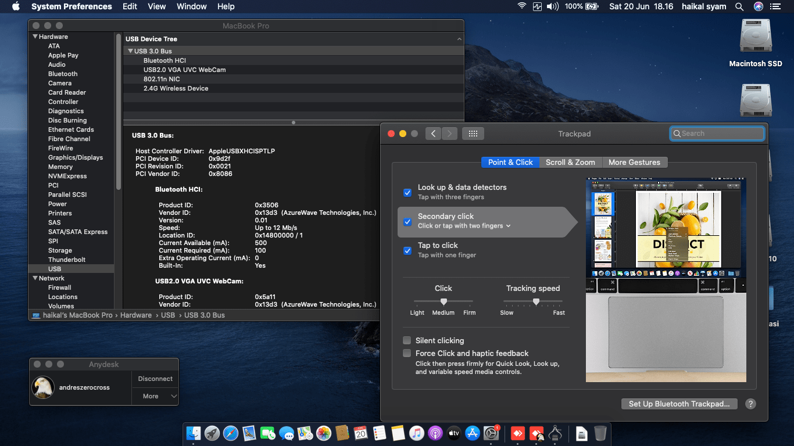Click the Trackpad help question mark button
The height and width of the screenshot is (446, 794).
point(750,404)
